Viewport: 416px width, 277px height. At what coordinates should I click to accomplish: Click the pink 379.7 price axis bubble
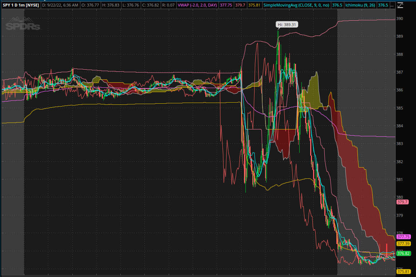pyautogui.click(x=402, y=202)
